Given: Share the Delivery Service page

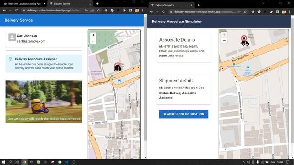Looking at the screenshot, I should (92, 11).
